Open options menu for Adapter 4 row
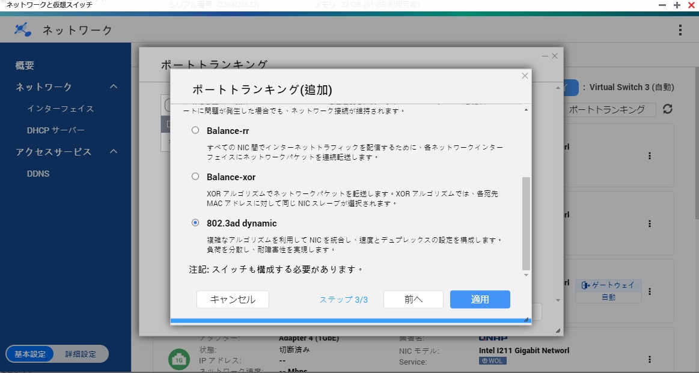This screenshot has height=373, width=699. (x=649, y=359)
